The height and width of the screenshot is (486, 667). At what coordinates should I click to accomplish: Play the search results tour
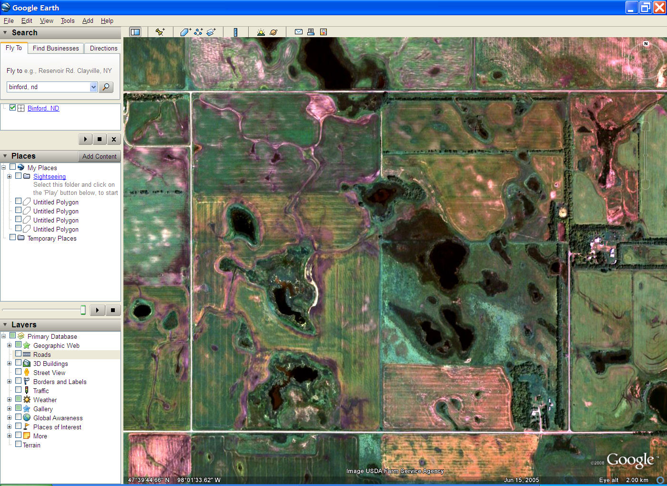[85, 139]
